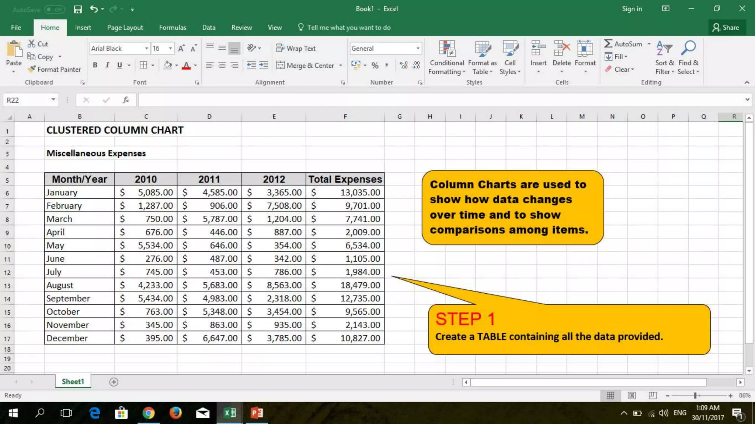
Task: Click the Share button
Action: (x=726, y=28)
